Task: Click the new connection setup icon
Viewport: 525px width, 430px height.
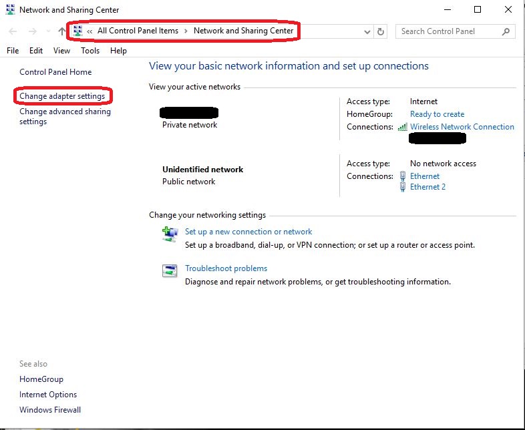Action: pyautogui.click(x=170, y=234)
